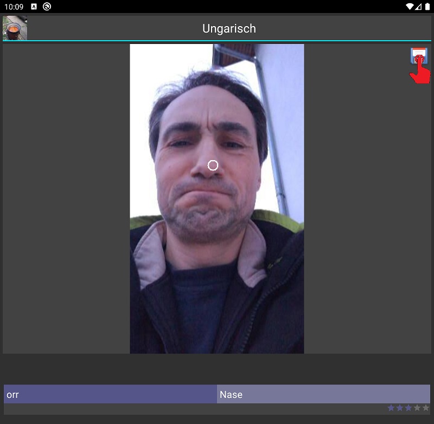Set rating to the first star
434x424 pixels.
391,408
